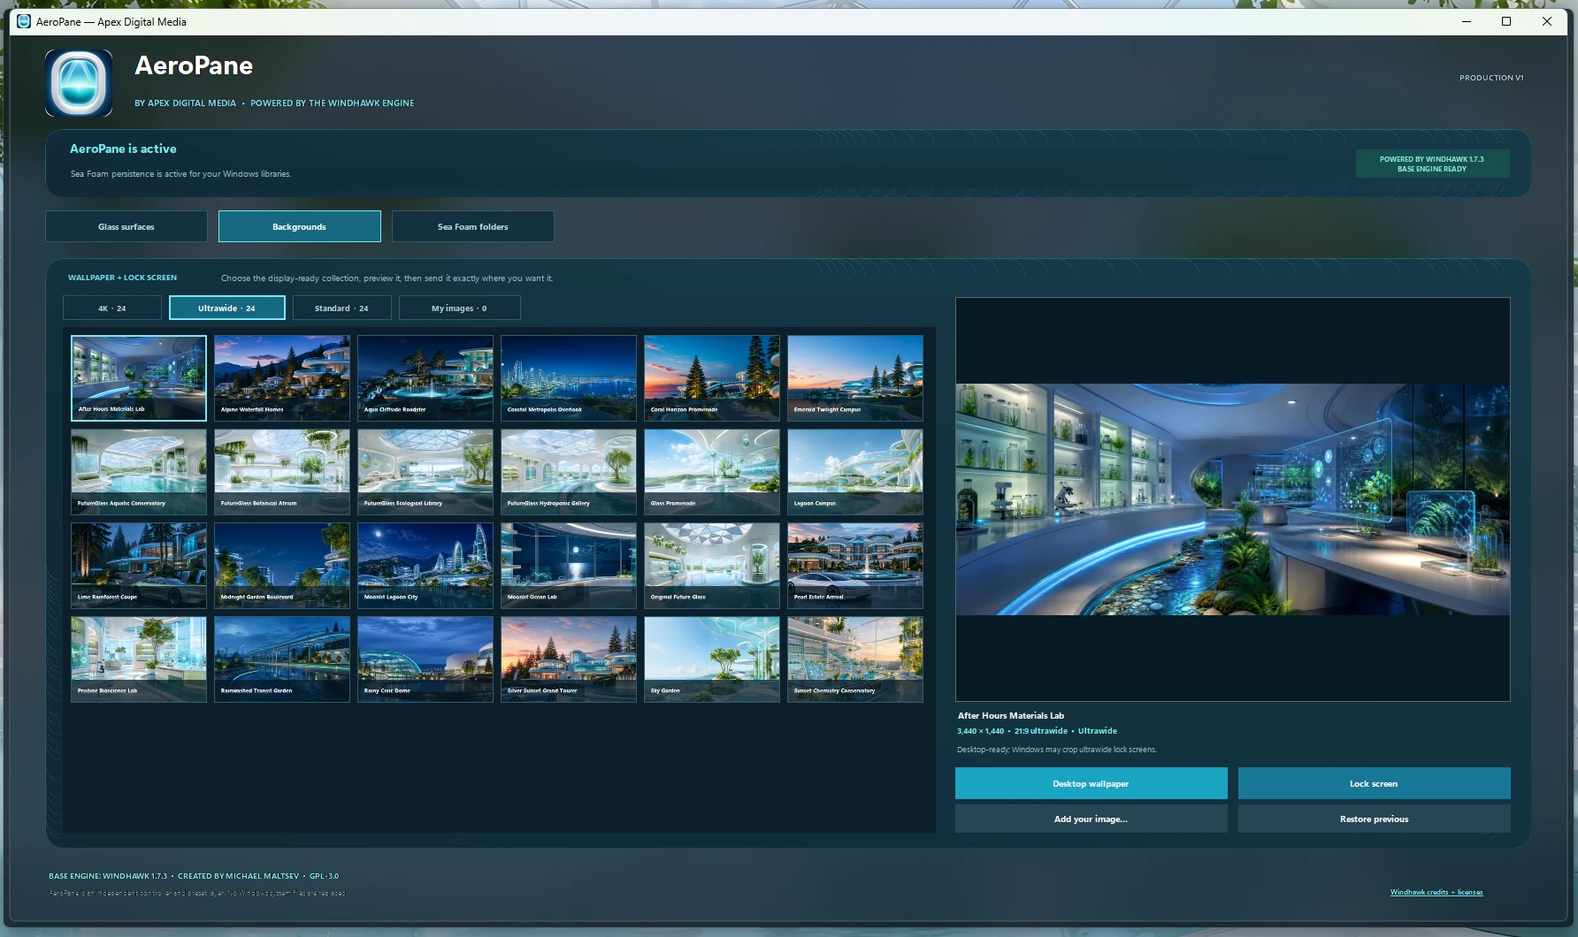Minimize the AeroPane window

coord(1467,21)
